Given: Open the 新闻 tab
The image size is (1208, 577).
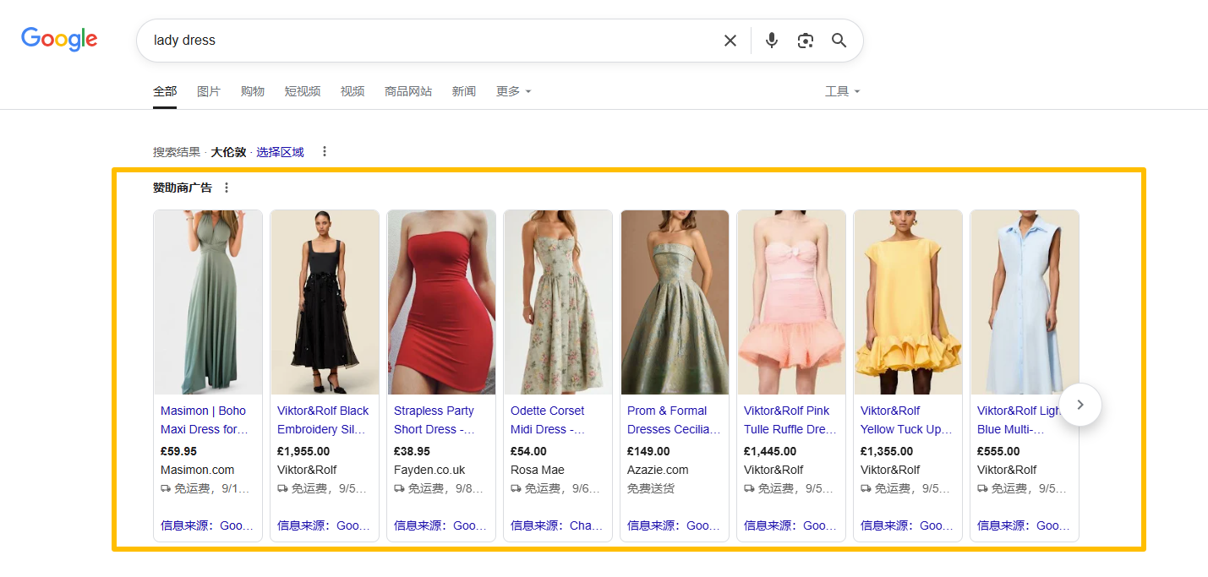Looking at the screenshot, I should [463, 90].
